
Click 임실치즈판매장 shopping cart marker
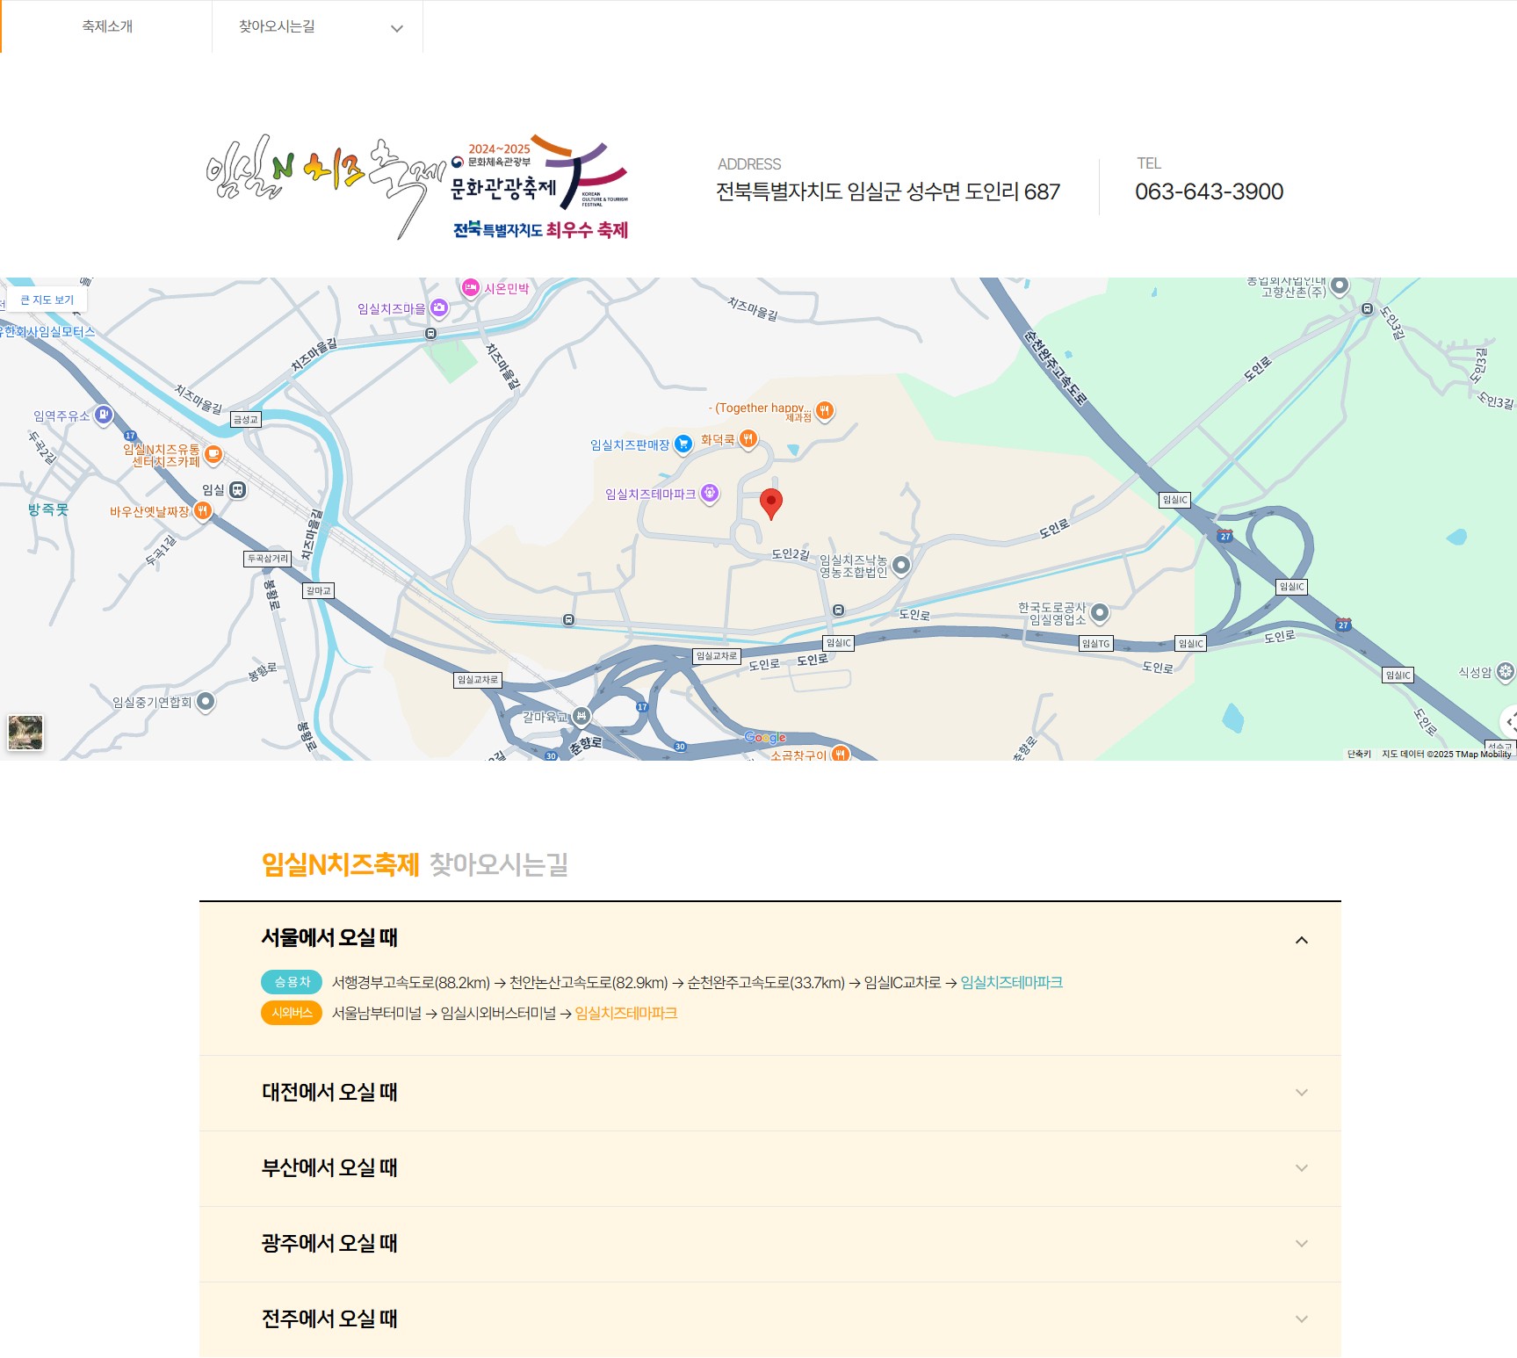click(683, 444)
